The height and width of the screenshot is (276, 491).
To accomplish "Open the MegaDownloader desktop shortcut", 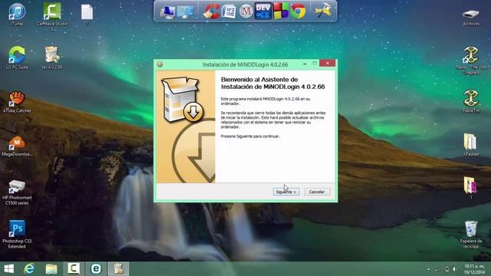I will coord(17,146).
